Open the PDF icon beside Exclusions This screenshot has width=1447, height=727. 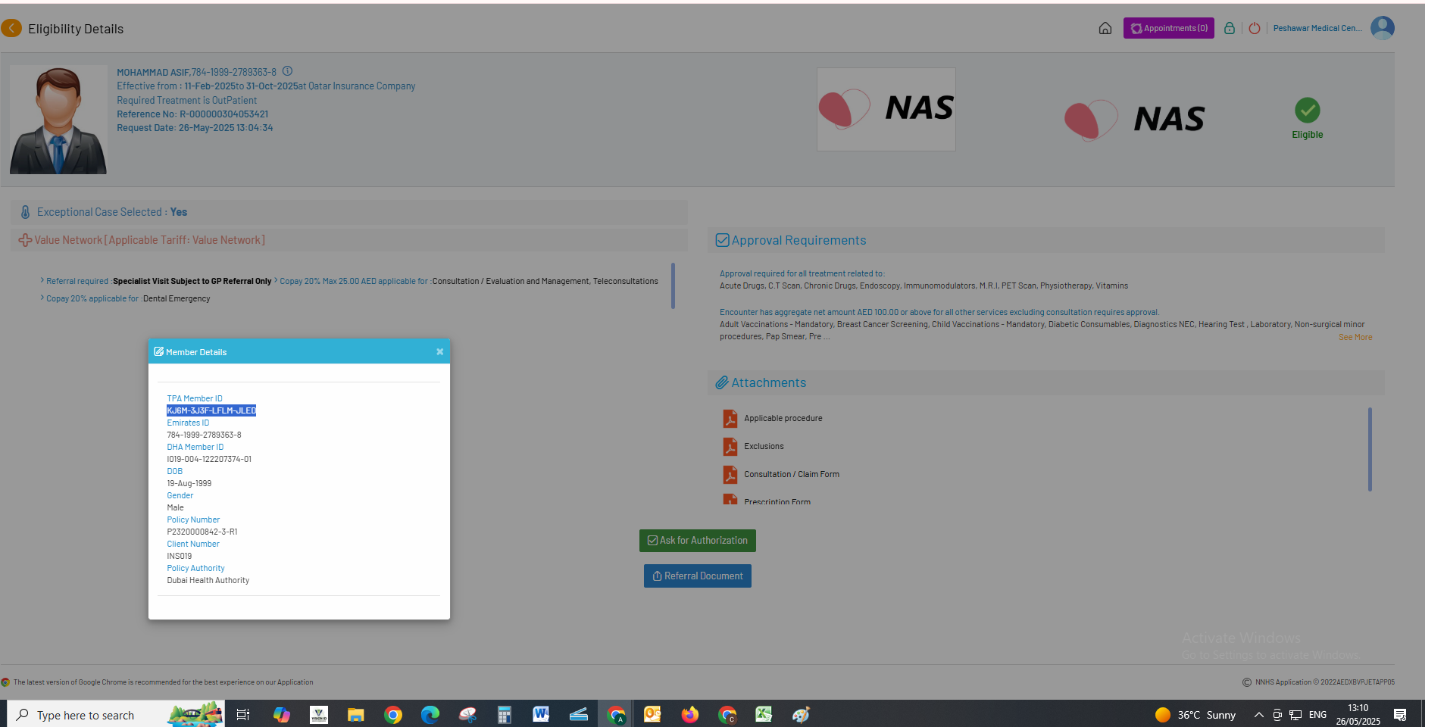730,447
